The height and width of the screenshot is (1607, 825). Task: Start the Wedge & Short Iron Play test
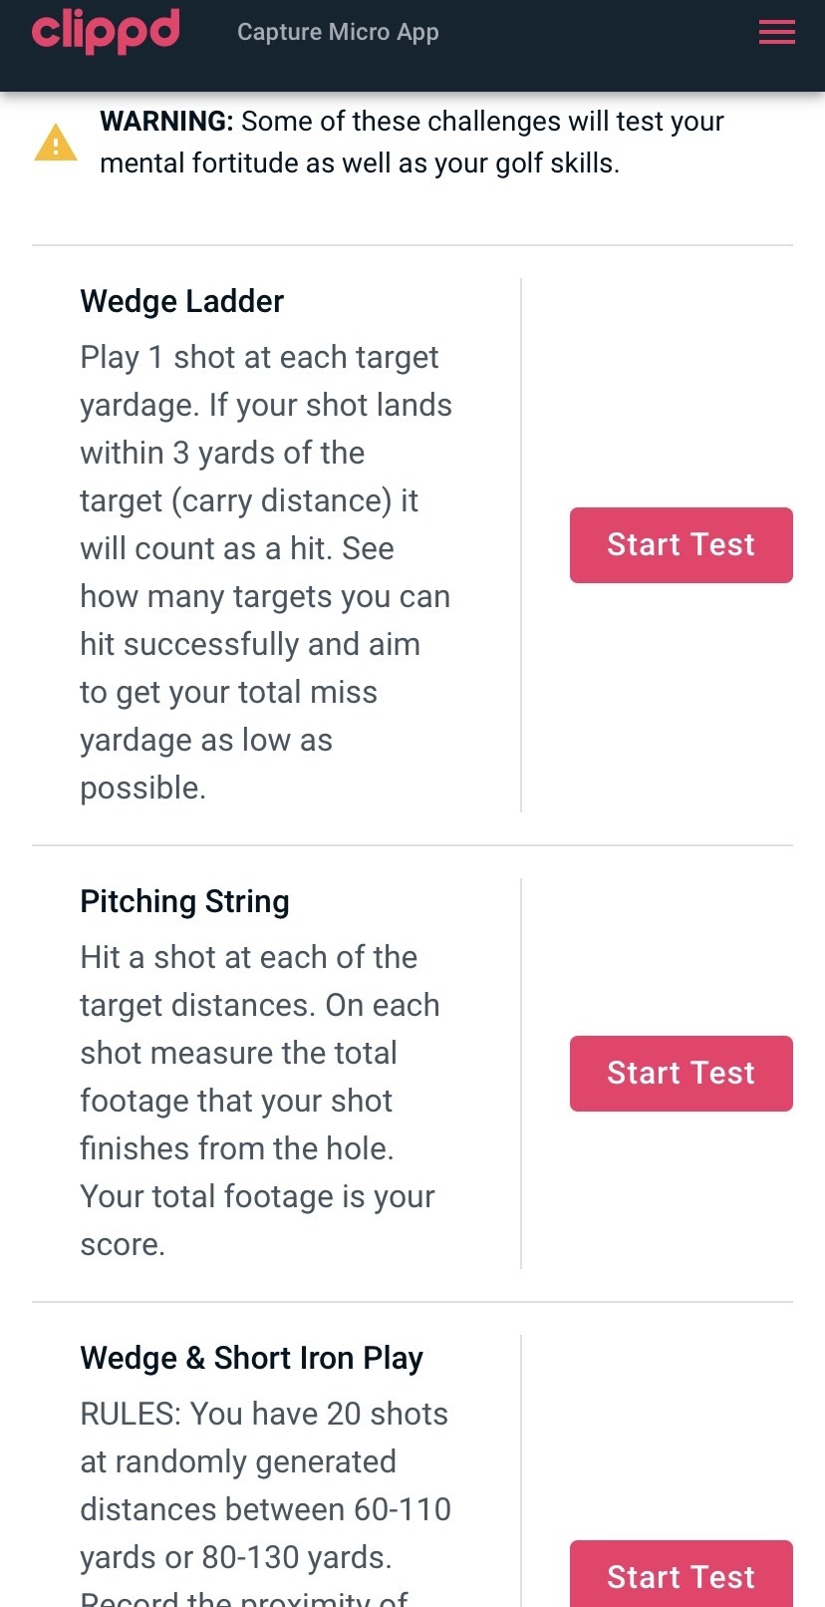pyautogui.click(x=681, y=1576)
